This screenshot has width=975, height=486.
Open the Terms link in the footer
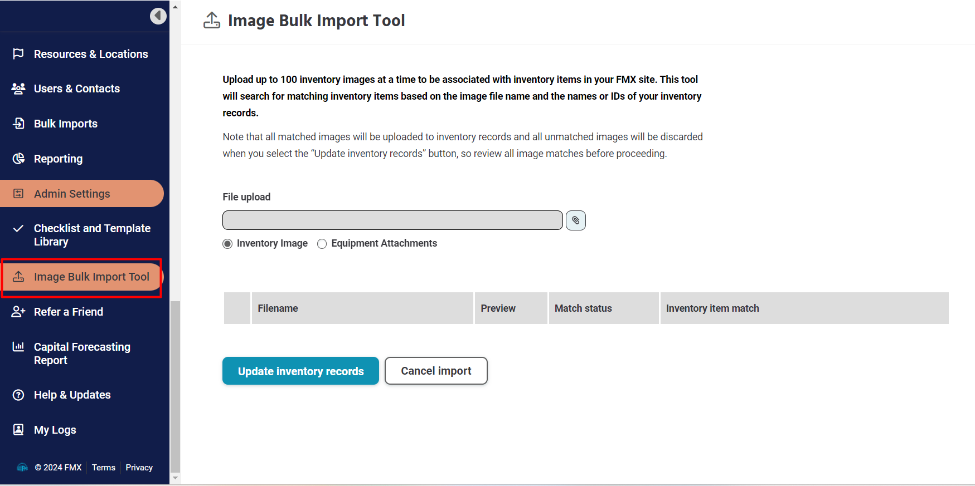[x=104, y=468]
